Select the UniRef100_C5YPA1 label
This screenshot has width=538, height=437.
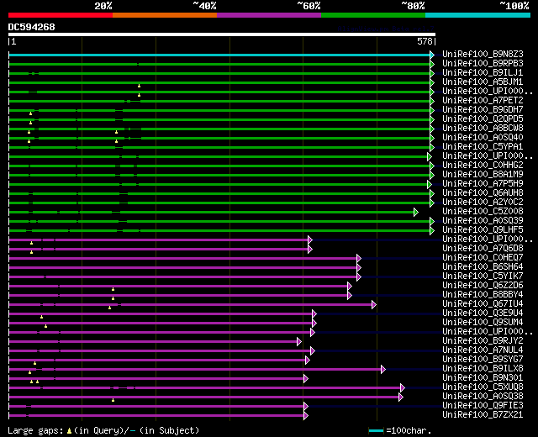pyautogui.click(x=483, y=147)
